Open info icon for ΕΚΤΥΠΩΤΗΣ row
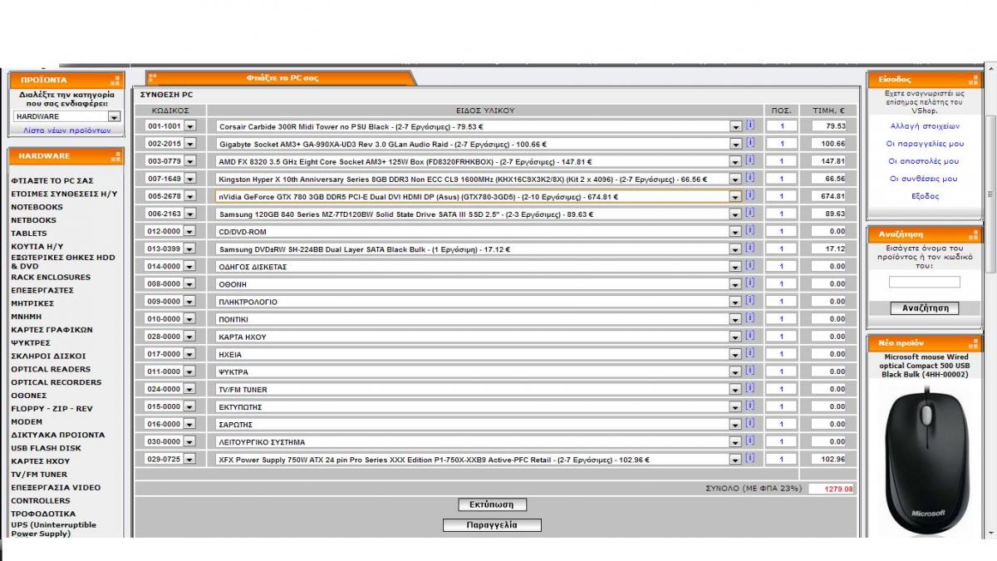 tap(749, 406)
